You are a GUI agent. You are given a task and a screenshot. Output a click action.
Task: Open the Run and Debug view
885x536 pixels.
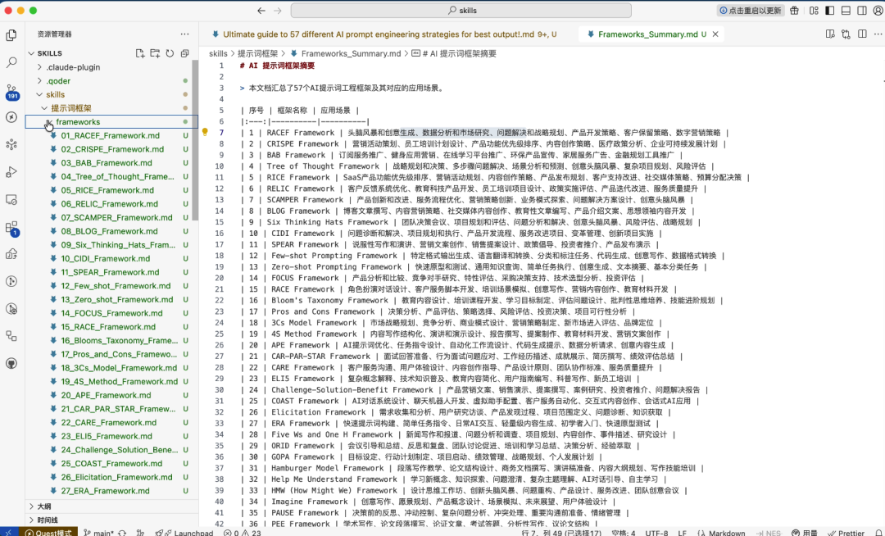11,172
